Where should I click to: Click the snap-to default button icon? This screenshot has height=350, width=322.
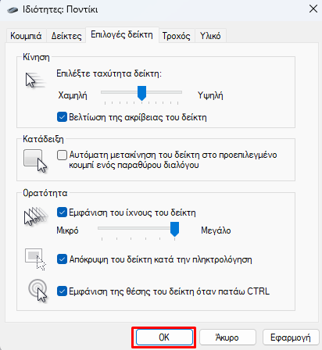35,161
